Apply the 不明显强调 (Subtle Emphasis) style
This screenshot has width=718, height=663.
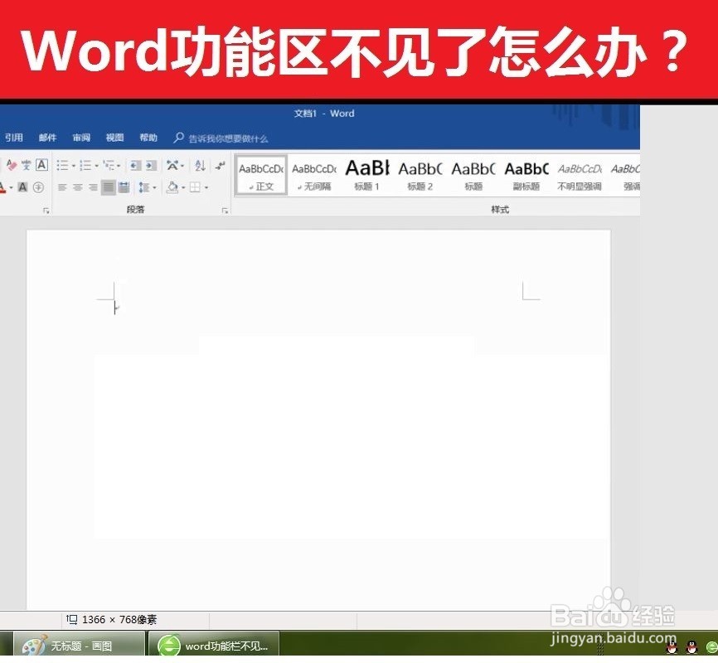(580, 176)
